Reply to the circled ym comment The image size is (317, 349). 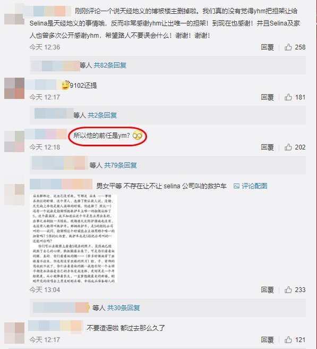click(x=267, y=147)
